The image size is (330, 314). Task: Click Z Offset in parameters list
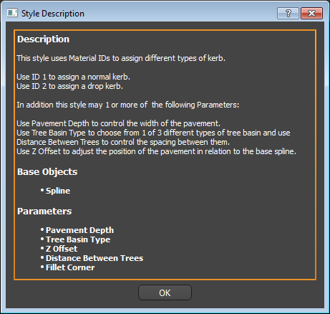[62, 249]
